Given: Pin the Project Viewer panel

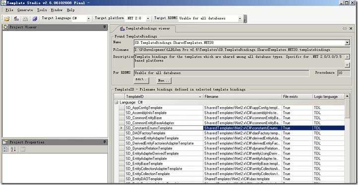Looking at the screenshot, I should click(105, 27).
